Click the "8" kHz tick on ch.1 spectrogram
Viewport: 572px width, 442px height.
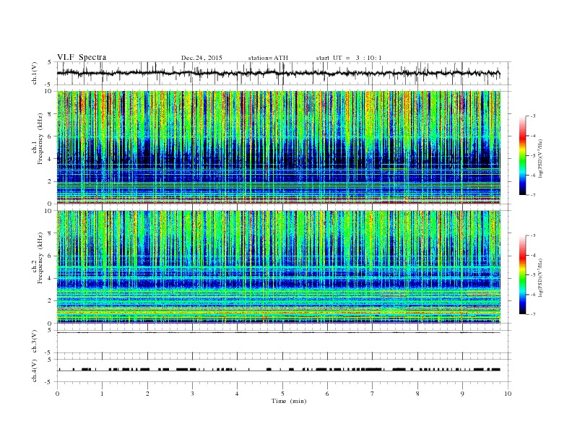51,114
